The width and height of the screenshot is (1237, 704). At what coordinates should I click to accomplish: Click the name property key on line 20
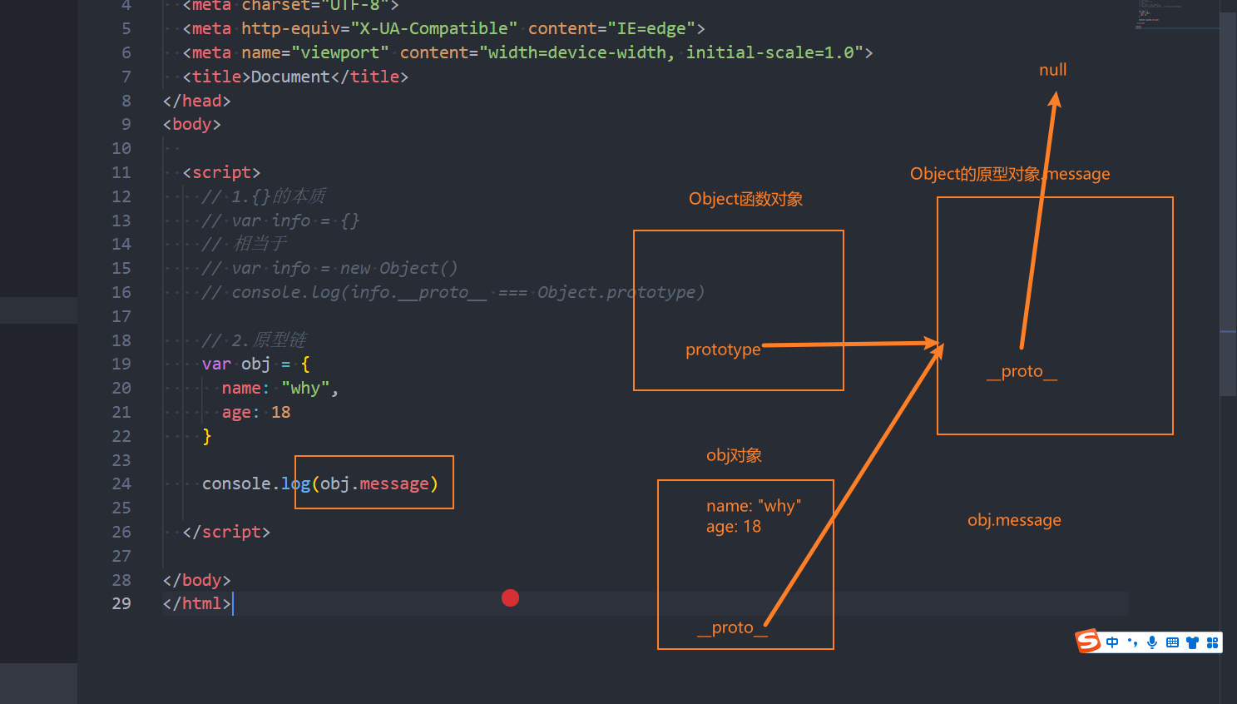point(241,388)
